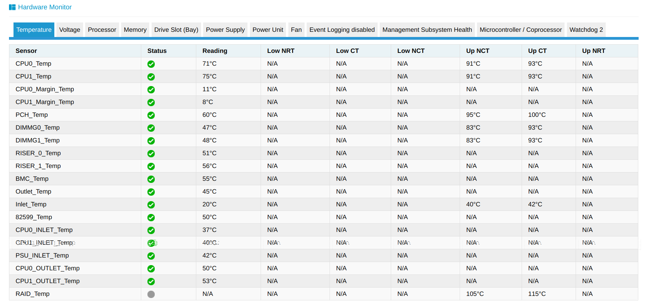Click the gray status icon for RAID_Temp
This screenshot has height=308, width=649.
(x=151, y=294)
